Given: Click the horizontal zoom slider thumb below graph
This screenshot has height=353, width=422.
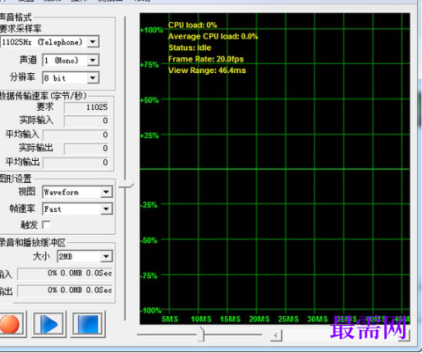Looking at the screenshot, I should point(201,334).
